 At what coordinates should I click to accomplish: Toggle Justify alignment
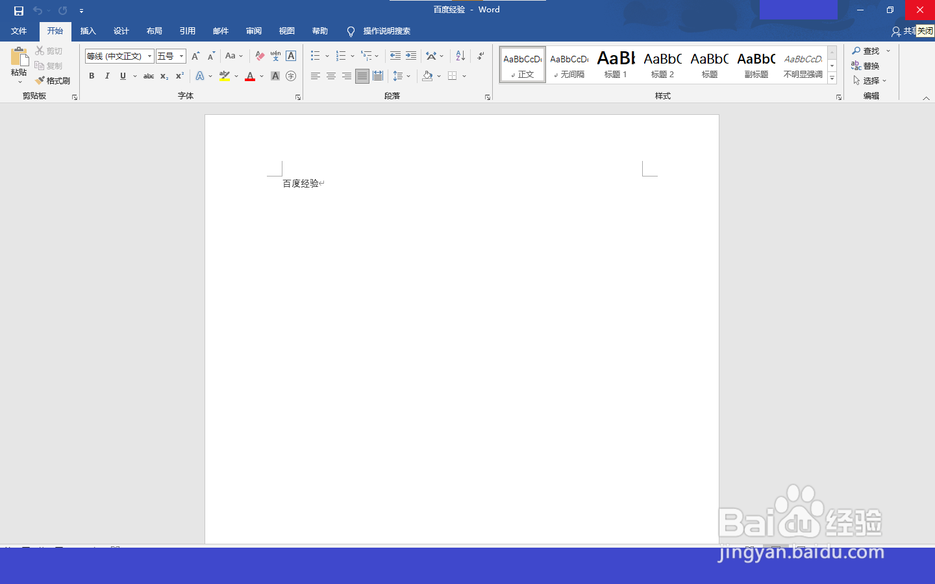pyautogui.click(x=362, y=76)
